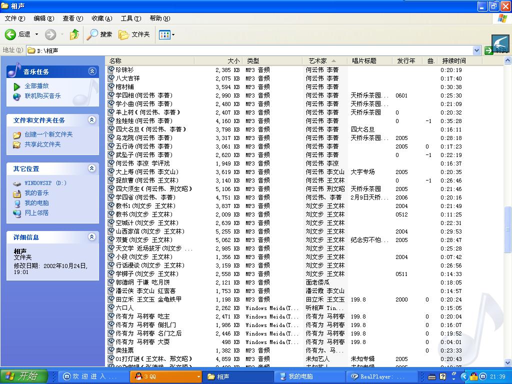Open the 查看(V) menu
Viewport: 512px width, 384px height.
pos(72,18)
